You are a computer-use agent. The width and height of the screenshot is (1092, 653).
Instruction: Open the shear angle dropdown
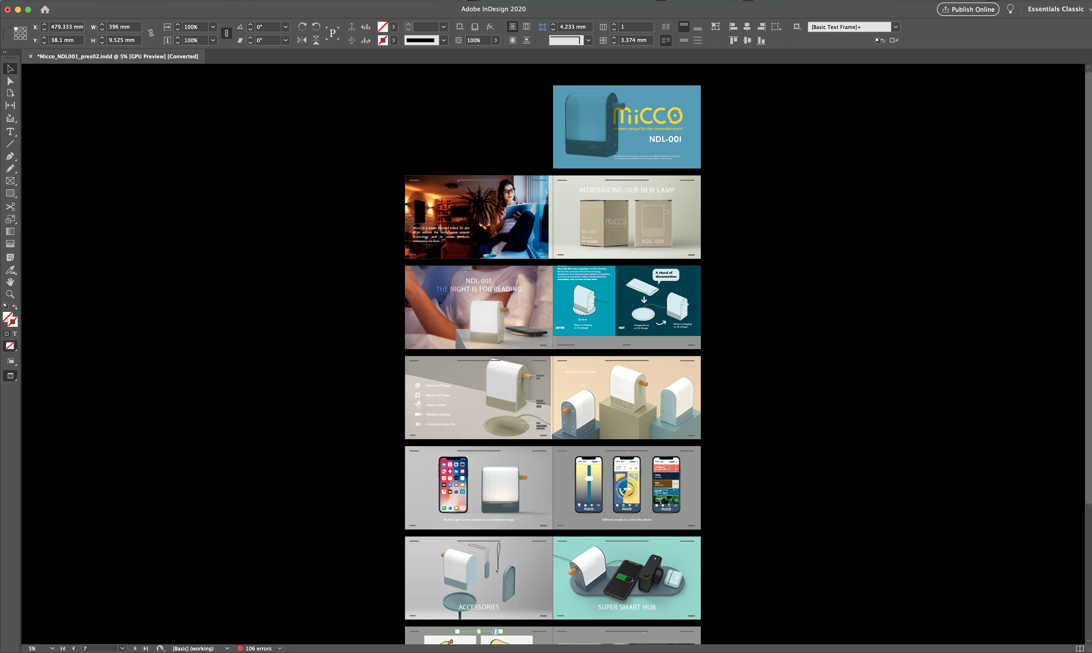[x=285, y=40]
